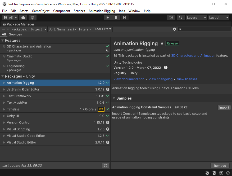Open Undo History icon in toolbar
This screenshot has width=232, height=176.
[x=171, y=17]
